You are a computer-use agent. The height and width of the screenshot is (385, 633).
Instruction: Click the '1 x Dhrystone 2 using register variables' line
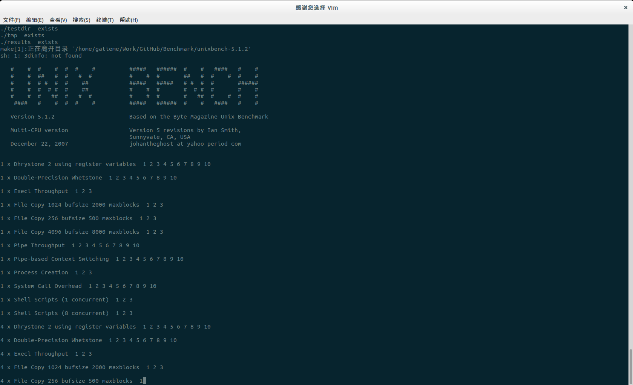pyautogui.click(x=106, y=164)
